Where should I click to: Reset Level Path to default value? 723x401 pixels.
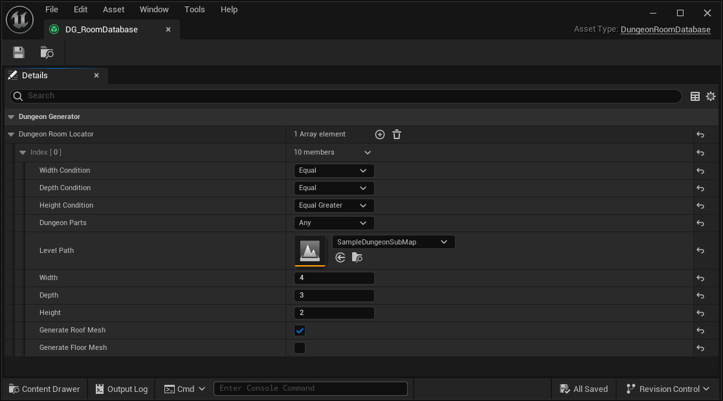pyautogui.click(x=700, y=251)
